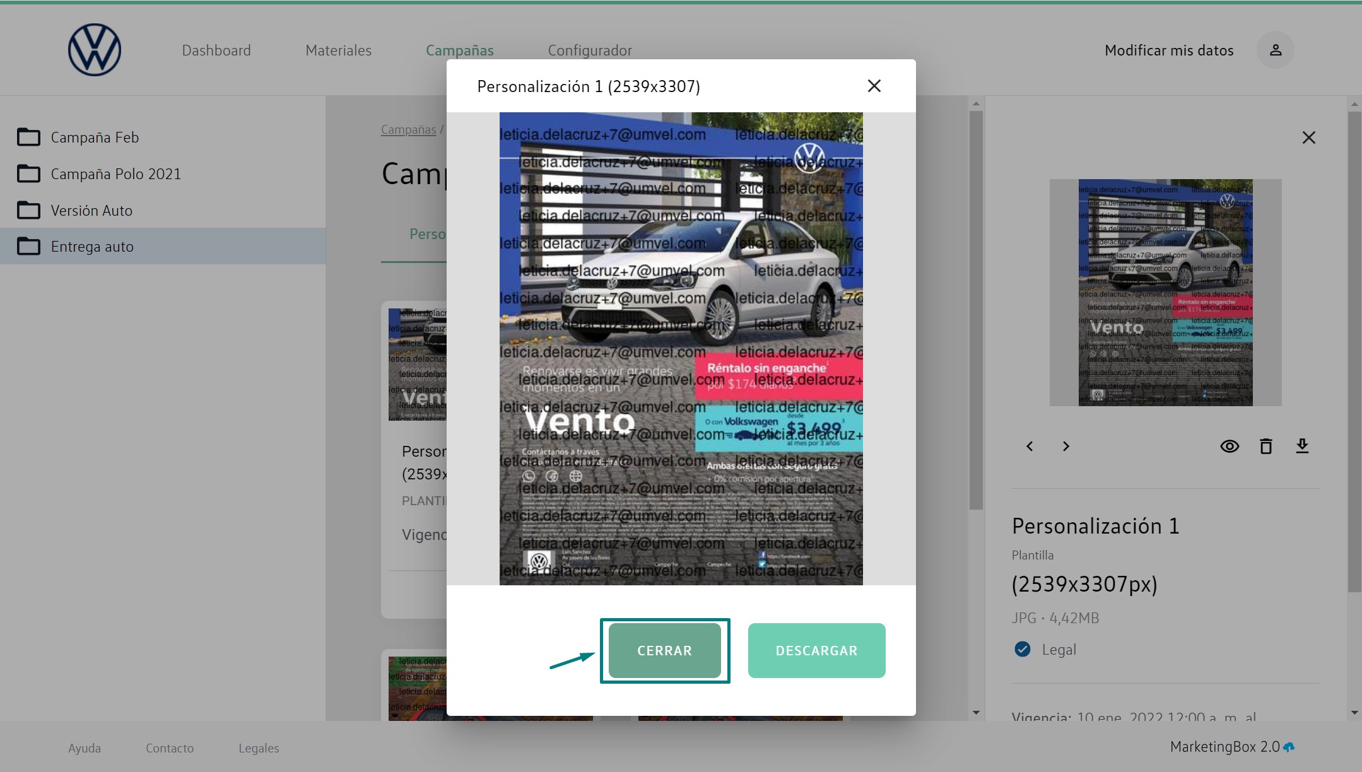Click the download arrow icon in side panel
This screenshot has width=1362, height=772.
(x=1302, y=446)
